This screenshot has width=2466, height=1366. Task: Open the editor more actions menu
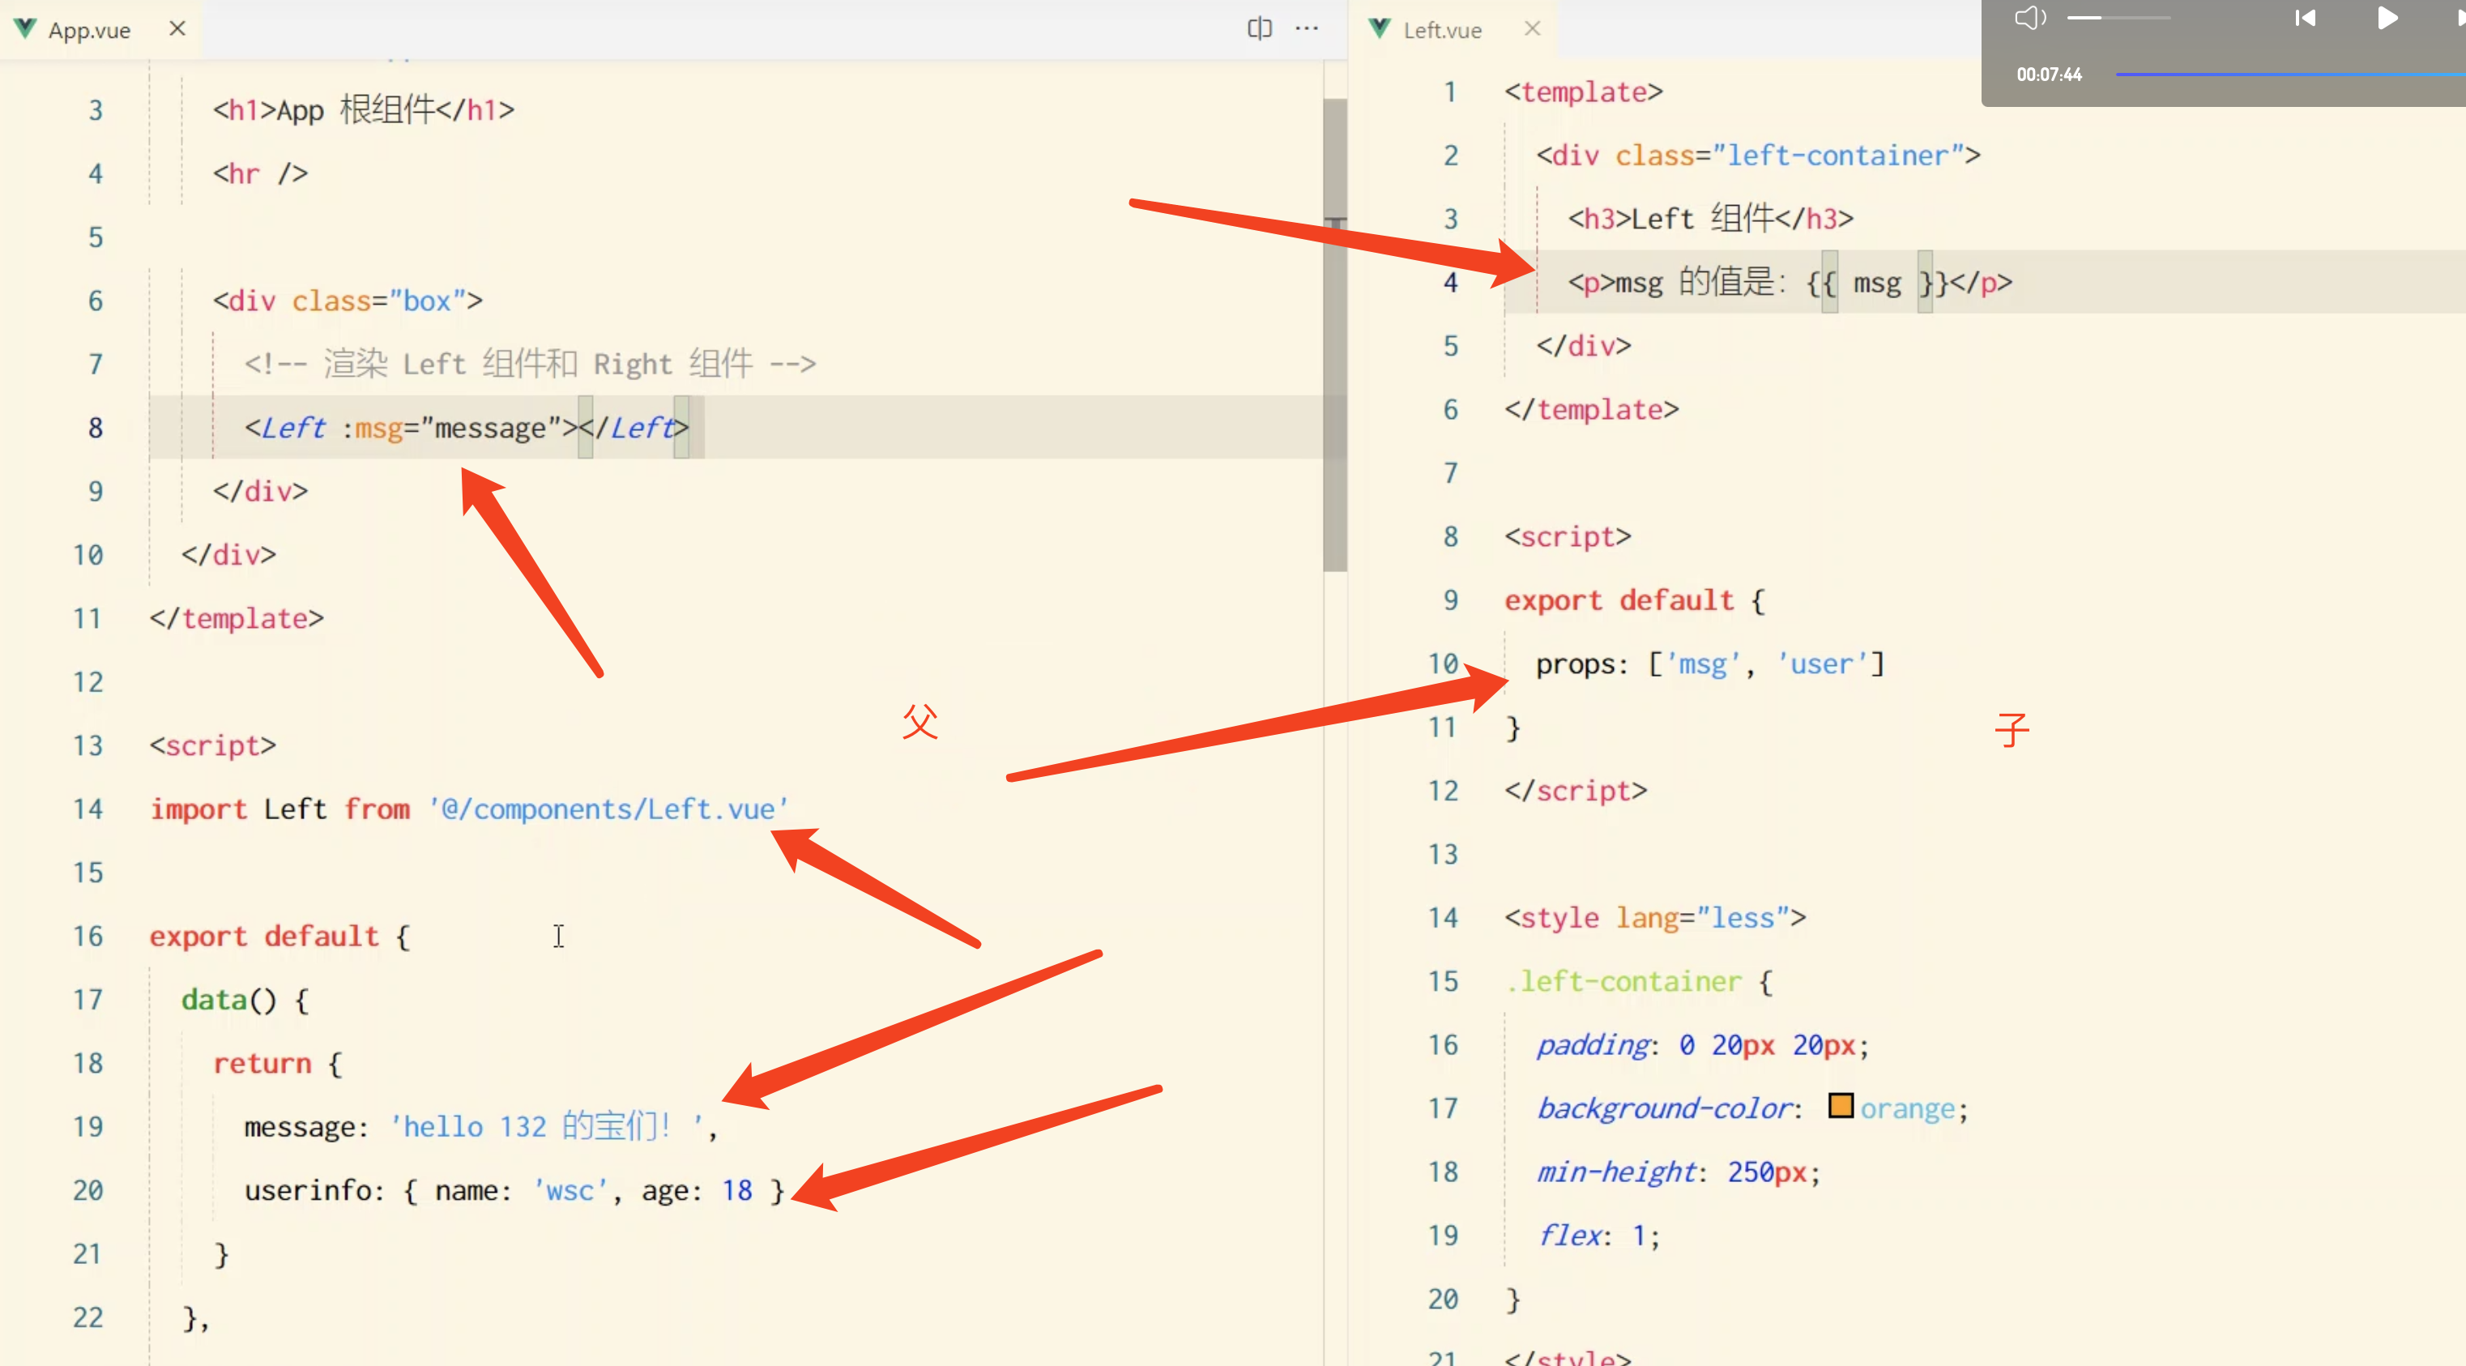[1307, 28]
